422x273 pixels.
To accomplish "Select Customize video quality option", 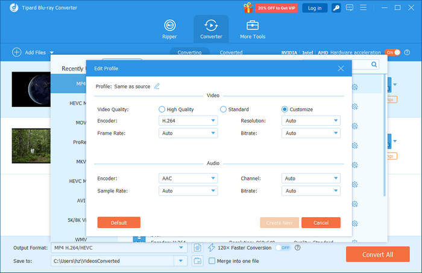I will 285,109.
